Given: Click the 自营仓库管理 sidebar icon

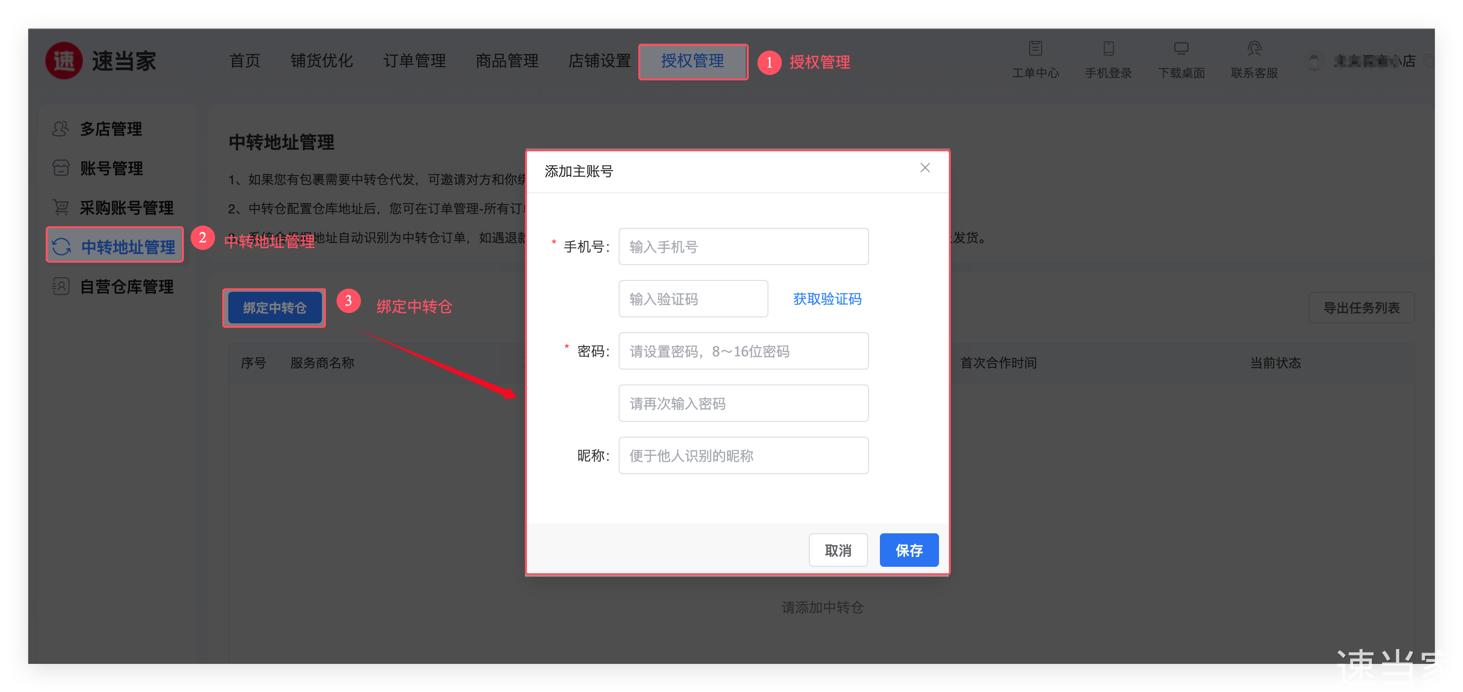Looking at the screenshot, I should point(60,286).
